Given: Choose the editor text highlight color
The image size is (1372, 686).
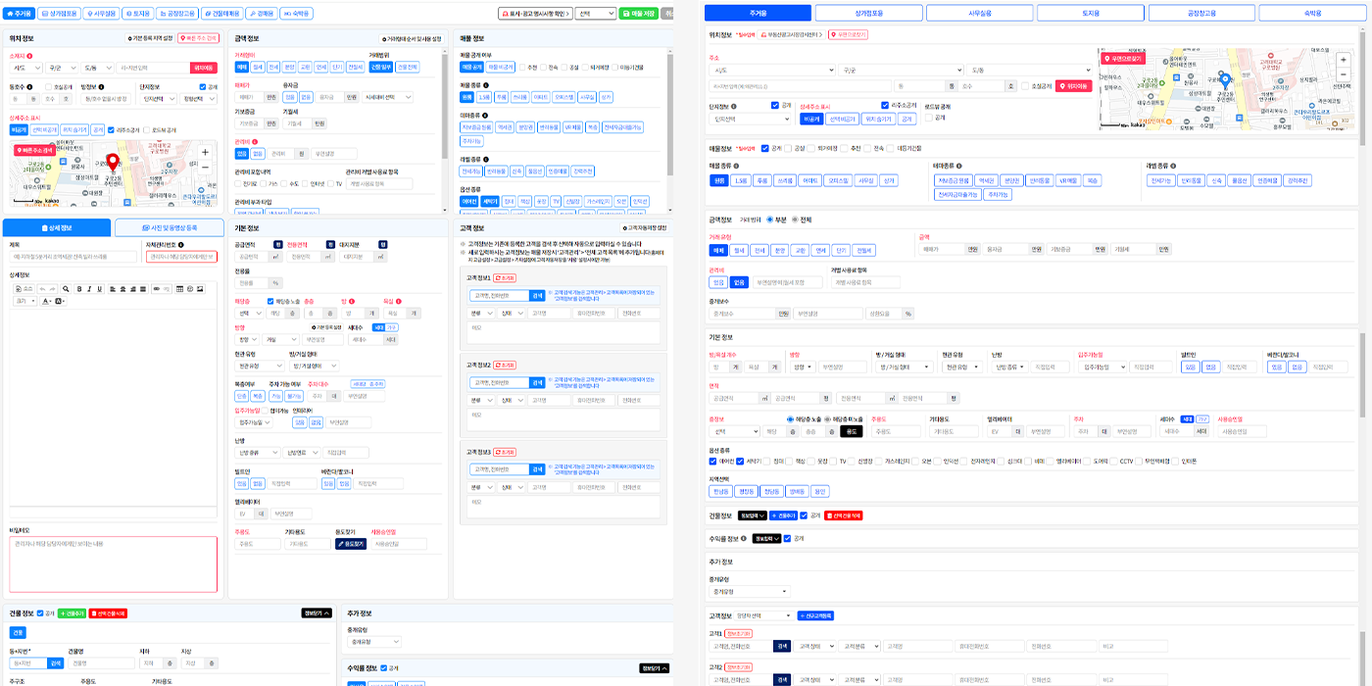Looking at the screenshot, I should (59, 301).
